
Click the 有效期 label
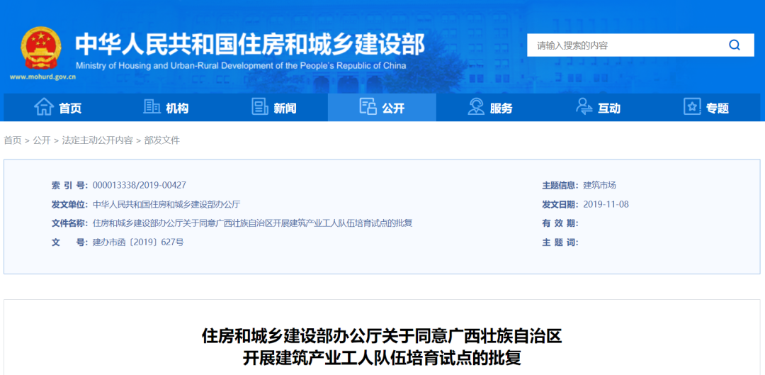pyautogui.click(x=560, y=223)
